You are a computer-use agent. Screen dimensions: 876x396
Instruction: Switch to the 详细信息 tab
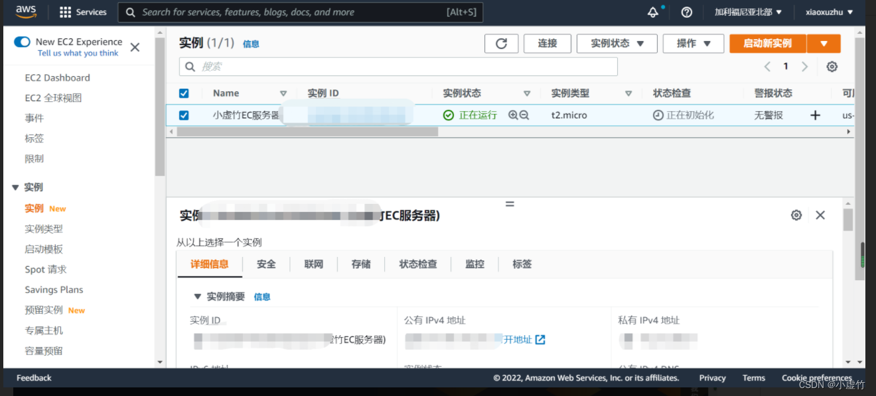210,264
